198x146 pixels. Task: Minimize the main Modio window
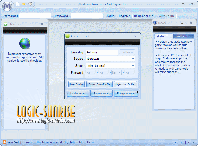tap(174, 5)
